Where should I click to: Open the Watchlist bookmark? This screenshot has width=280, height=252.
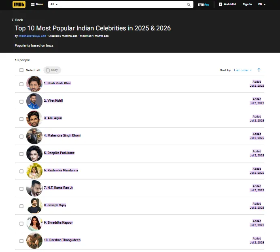pos(227,4)
